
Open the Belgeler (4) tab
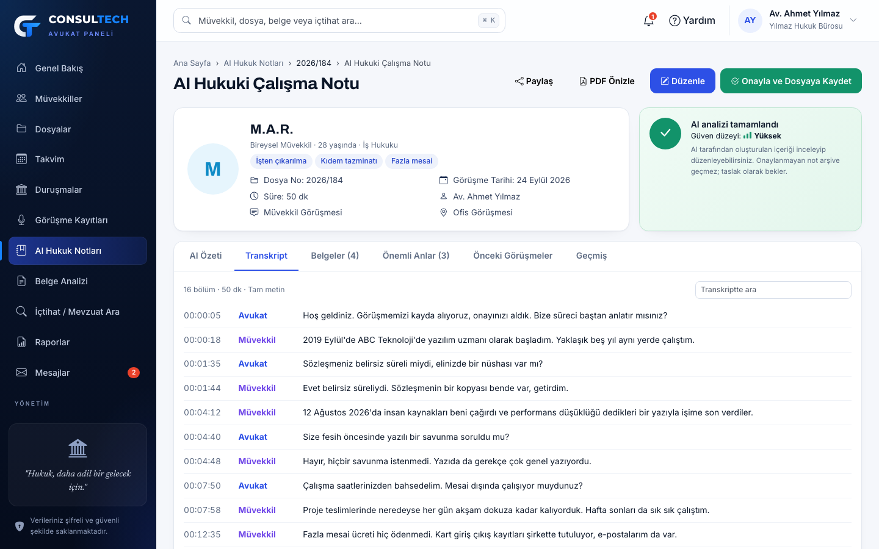coord(335,256)
